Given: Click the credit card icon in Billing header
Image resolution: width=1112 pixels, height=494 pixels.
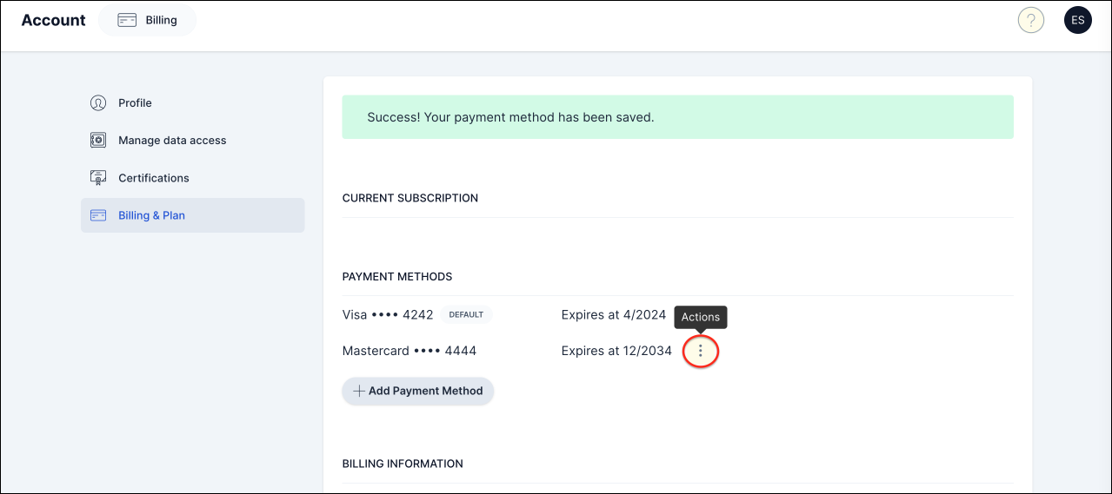Looking at the screenshot, I should pyautogui.click(x=127, y=21).
